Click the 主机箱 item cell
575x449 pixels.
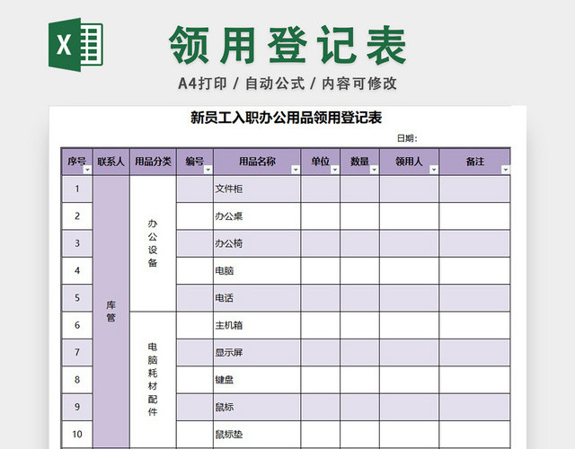pos(257,325)
